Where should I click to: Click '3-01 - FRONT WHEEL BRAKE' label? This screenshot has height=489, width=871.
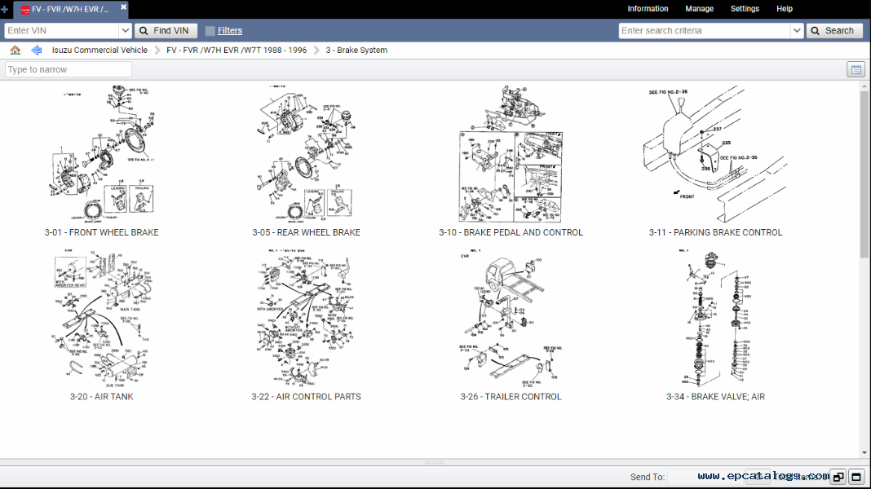coord(102,232)
